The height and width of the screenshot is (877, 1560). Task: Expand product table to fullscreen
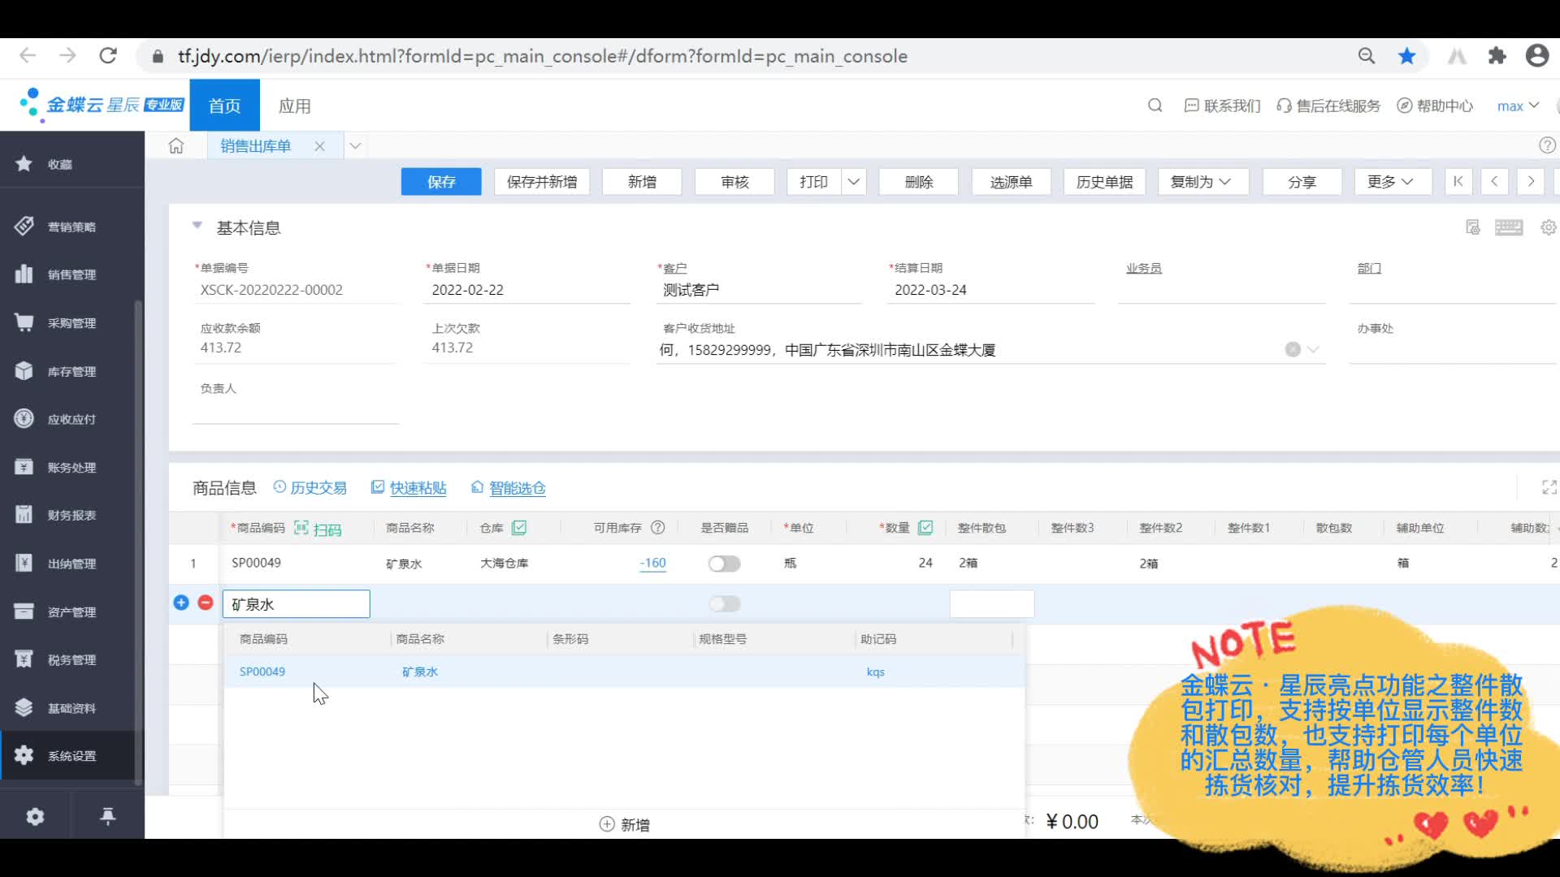pyautogui.click(x=1549, y=487)
